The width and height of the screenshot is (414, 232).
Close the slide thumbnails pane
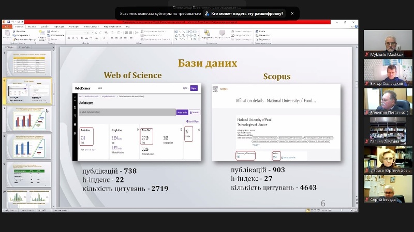coord(53,48)
